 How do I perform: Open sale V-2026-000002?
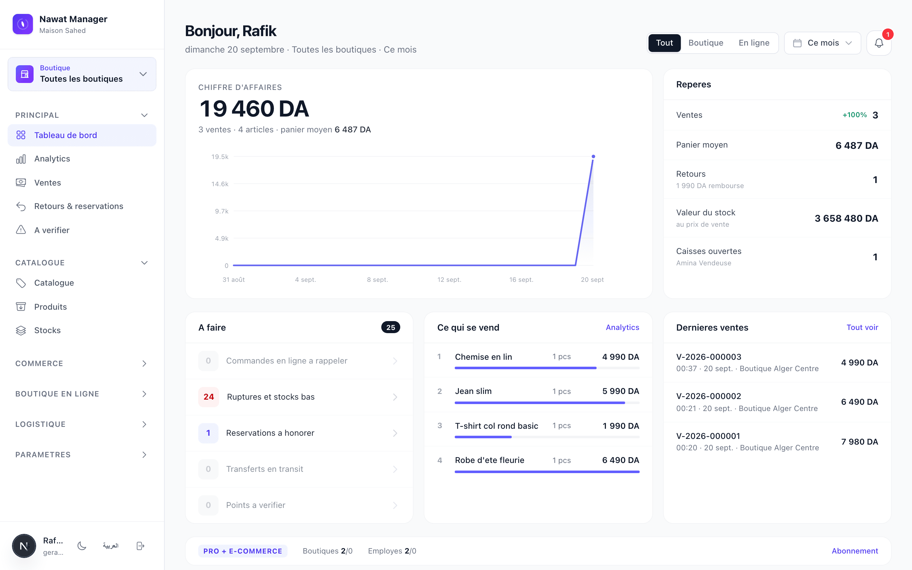pos(777,402)
